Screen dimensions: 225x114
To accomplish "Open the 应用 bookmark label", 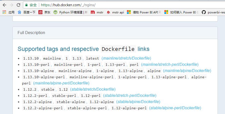I will 11,12.
